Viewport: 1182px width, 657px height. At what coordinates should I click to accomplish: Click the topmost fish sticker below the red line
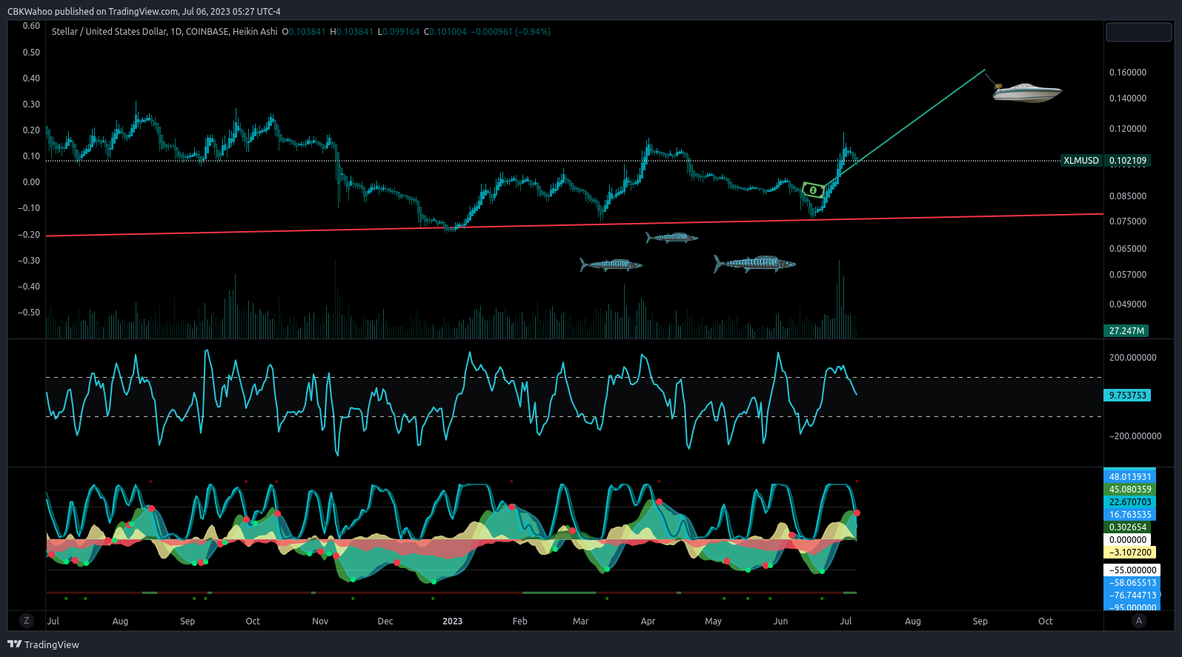click(671, 238)
